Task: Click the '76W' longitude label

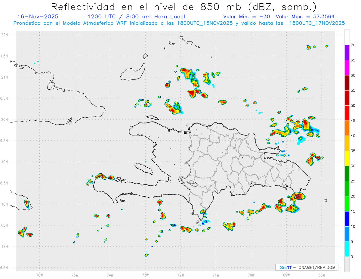Action: (x=39, y=275)
